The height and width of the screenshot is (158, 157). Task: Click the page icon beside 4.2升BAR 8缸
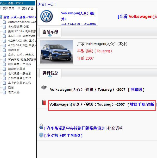[x=4, y=46]
